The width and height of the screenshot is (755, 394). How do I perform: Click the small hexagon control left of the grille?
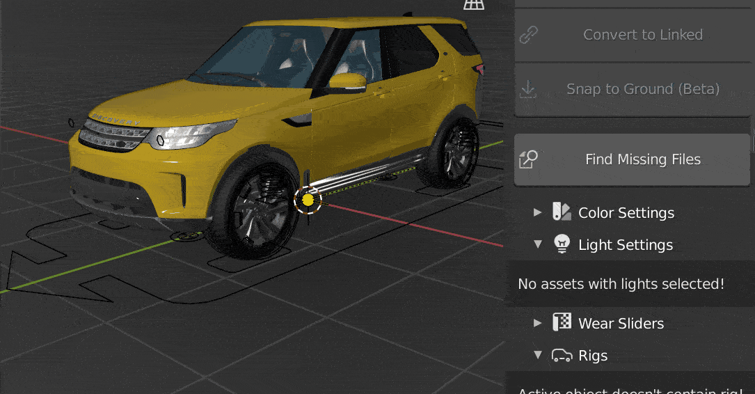coord(71,123)
